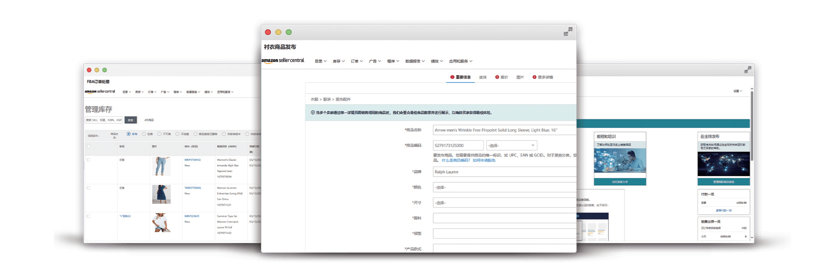The width and height of the screenshot is (831, 276).
Task: Open the 订单 menu in the center window
Action: 356,61
